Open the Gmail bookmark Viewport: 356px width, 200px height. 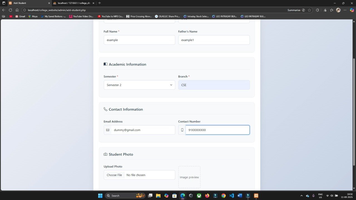20,16
